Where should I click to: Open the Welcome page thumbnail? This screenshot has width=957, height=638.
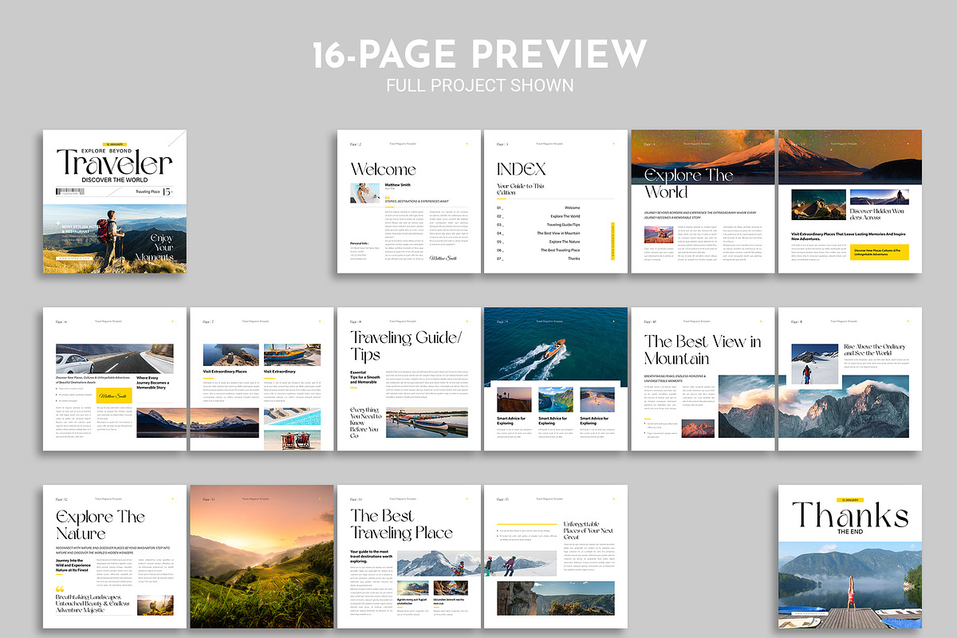409,202
